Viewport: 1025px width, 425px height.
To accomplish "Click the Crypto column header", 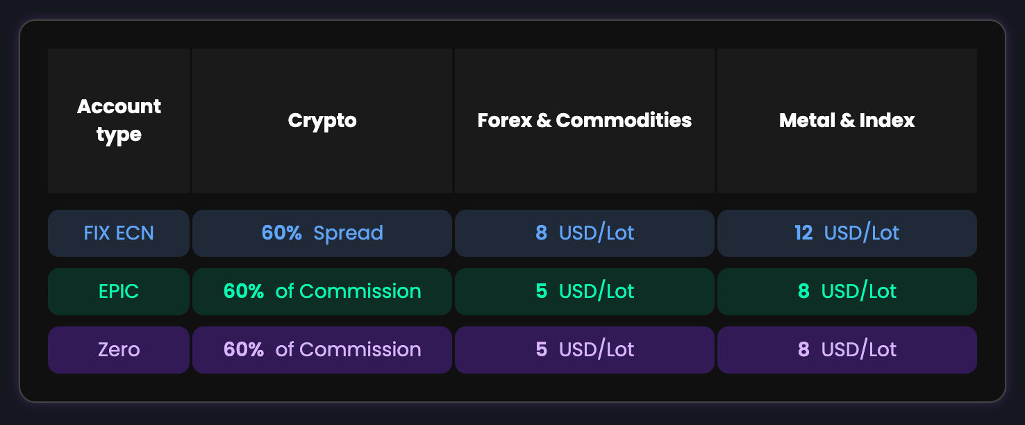I will 322,120.
